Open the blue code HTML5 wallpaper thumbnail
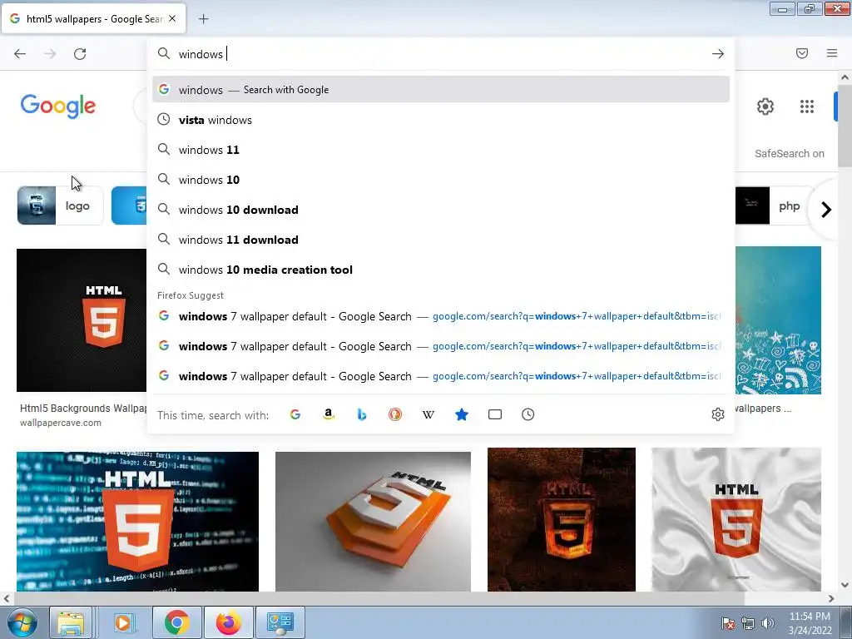Viewport: 852px width, 639px height. [137, 522]
